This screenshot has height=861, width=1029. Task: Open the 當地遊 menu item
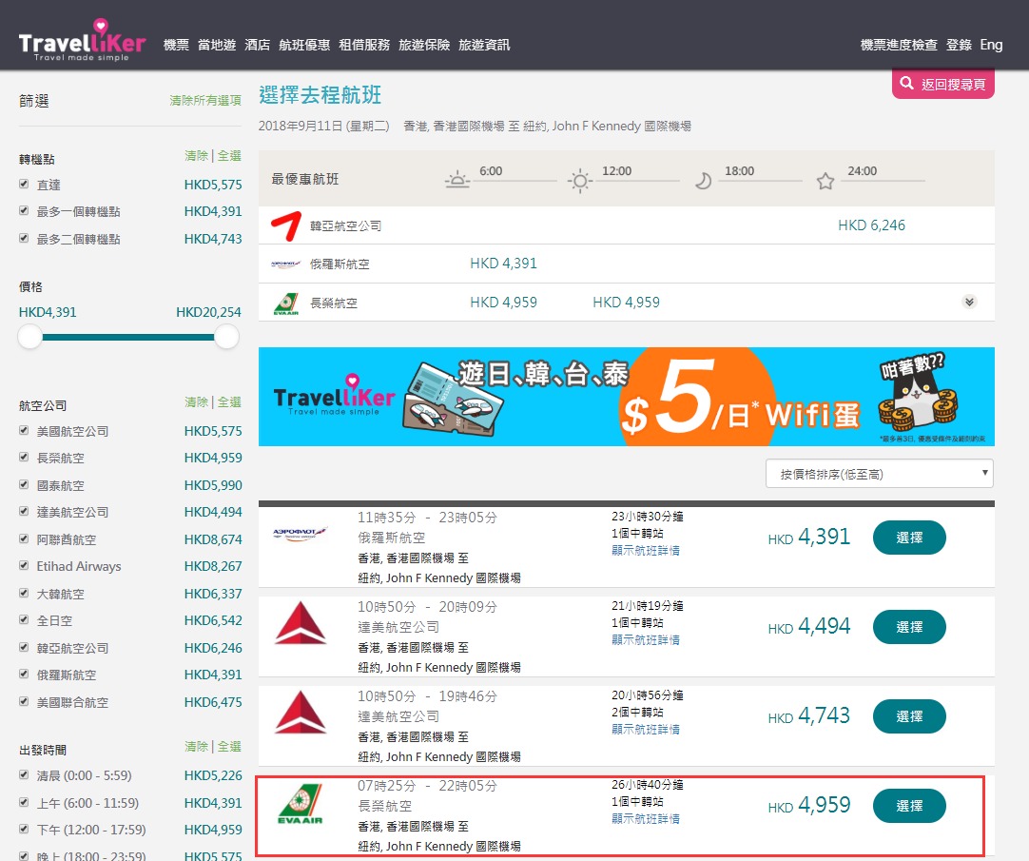pos(217,45)
